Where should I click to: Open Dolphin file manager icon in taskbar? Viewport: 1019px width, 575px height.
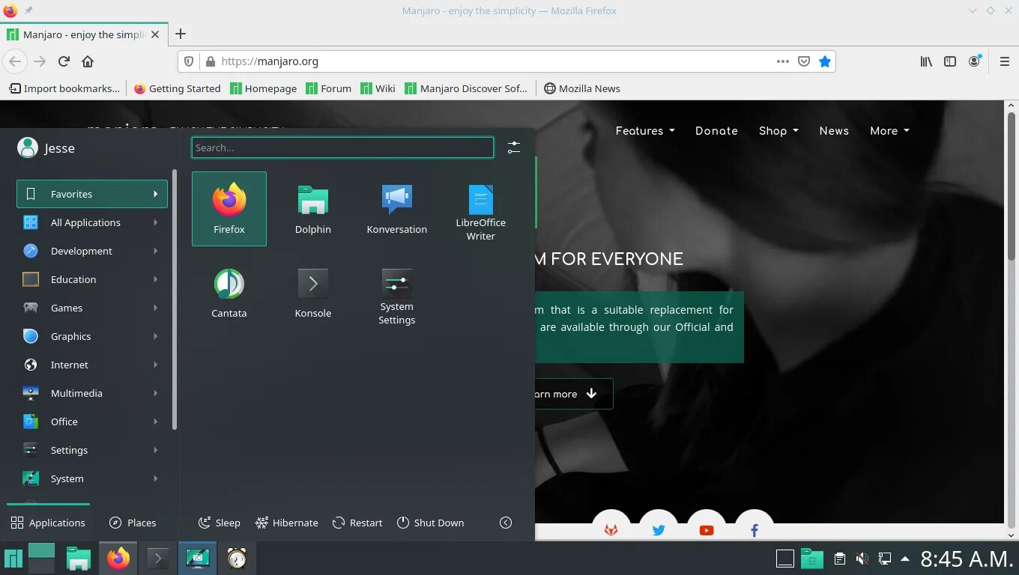tap(79, 559)
